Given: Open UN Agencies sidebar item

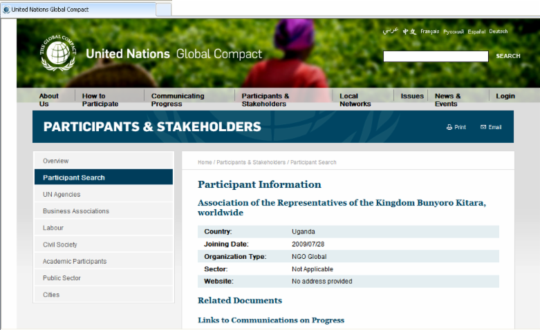Looking at the screenshot, I should coord(62,195).
